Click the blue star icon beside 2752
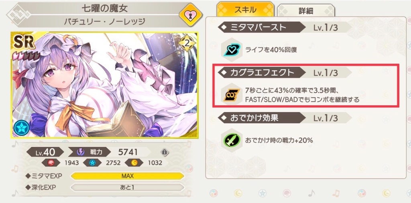The width and height of the screenshot is (411, 203). (92, 163)
